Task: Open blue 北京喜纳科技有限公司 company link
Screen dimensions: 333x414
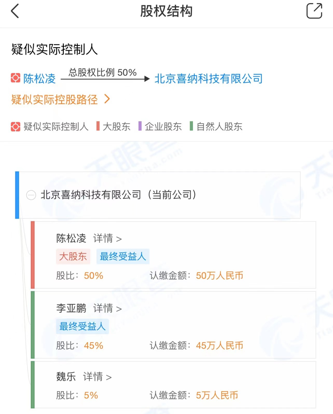Action: [x=208, y=79]
